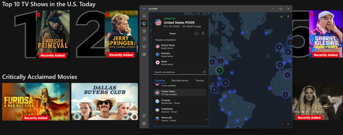Switch to the Devices tab
343x135 pixels.
point(200,81)
